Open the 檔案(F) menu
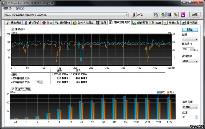 7,9
